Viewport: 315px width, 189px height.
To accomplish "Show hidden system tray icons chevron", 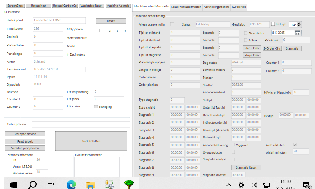I will (228, 185).
